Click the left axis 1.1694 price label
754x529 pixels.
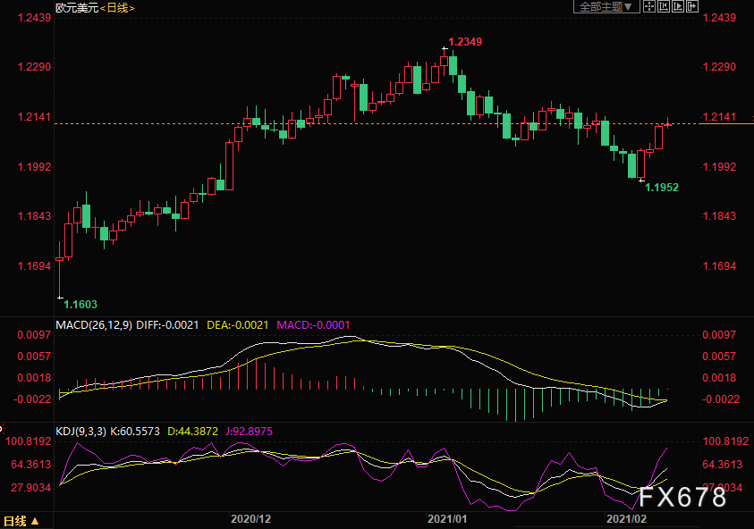(x=34, y=266)
